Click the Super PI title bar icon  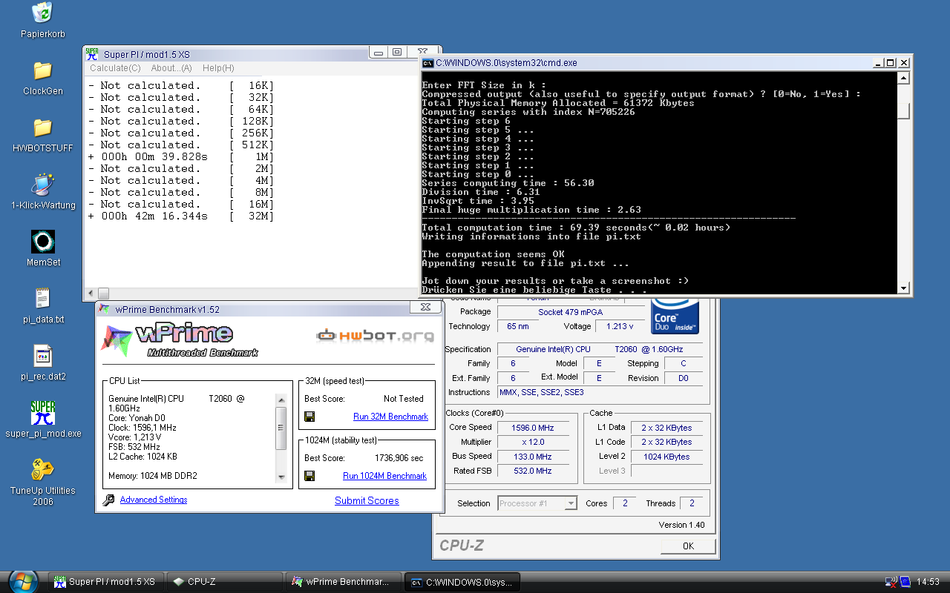tap(92, 54)
